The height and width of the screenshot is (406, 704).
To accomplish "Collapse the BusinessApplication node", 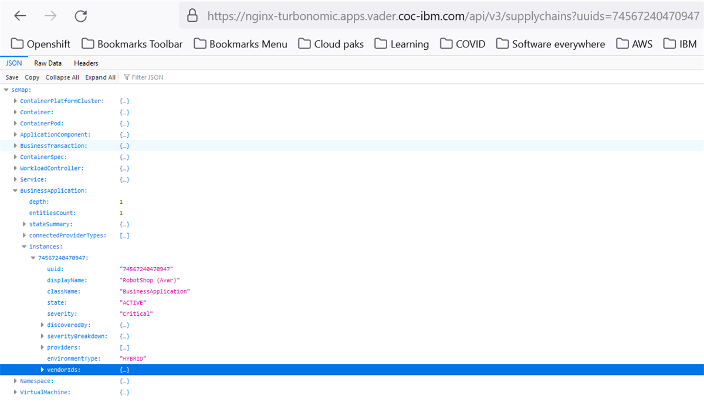I will (16, 190).
